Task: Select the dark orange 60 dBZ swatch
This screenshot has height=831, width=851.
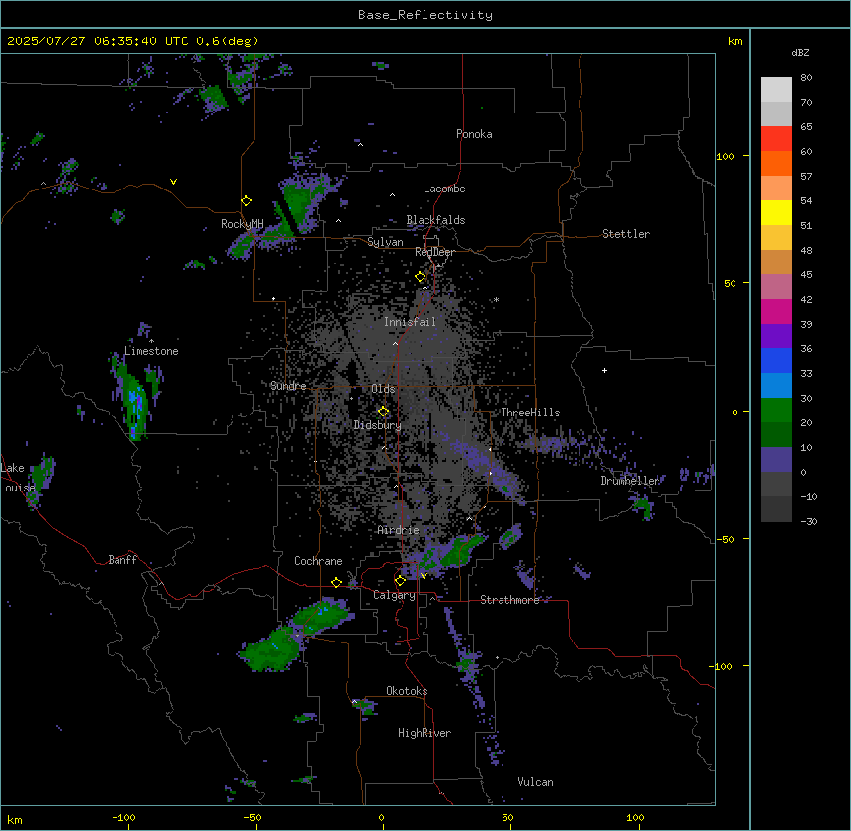Action: point(776,163)
